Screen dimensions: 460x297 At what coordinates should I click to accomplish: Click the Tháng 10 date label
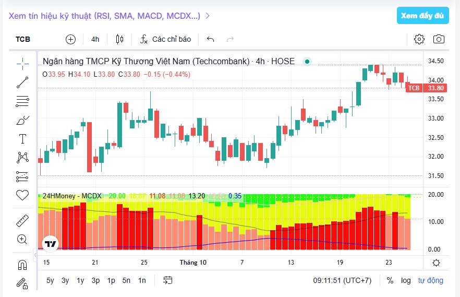pyautogui.click(x=193, y=263)
